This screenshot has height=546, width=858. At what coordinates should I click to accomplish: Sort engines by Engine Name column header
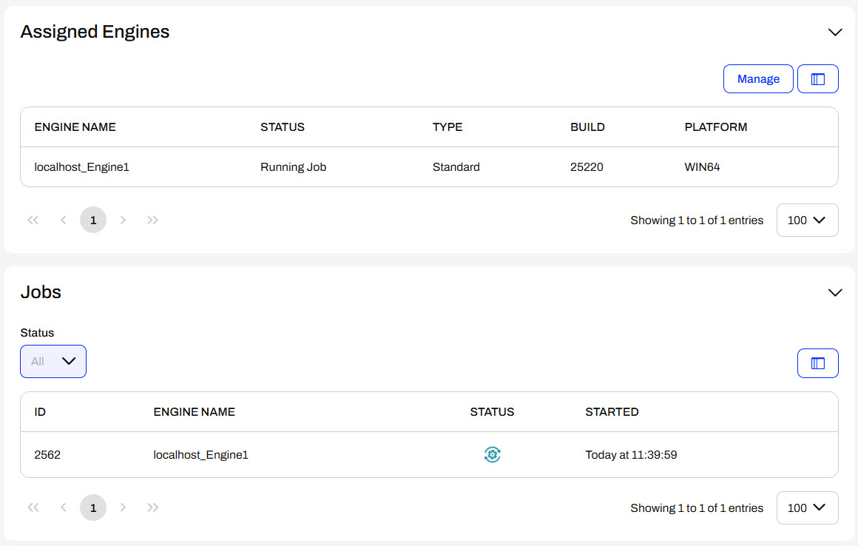pos(75,127)
